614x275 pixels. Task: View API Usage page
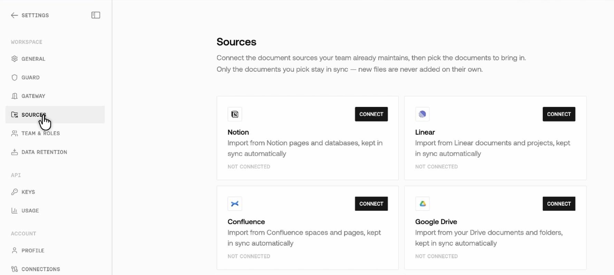[x=55, y=210]
